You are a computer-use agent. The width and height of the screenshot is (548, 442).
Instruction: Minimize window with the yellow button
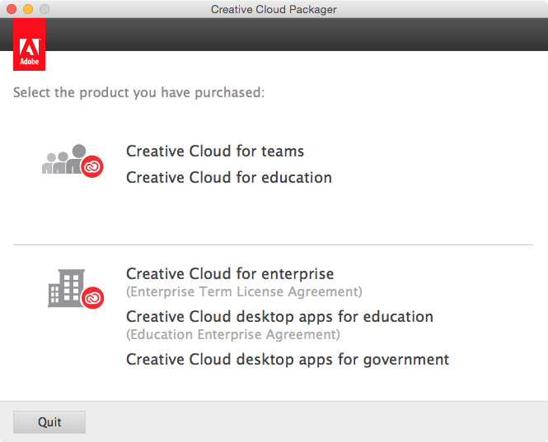(x=28, y=9)
